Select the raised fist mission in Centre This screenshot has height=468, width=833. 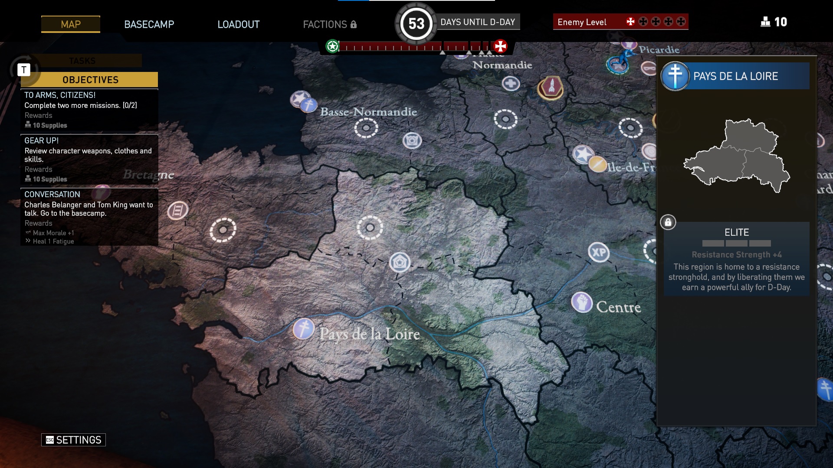[x=582, y=302]
